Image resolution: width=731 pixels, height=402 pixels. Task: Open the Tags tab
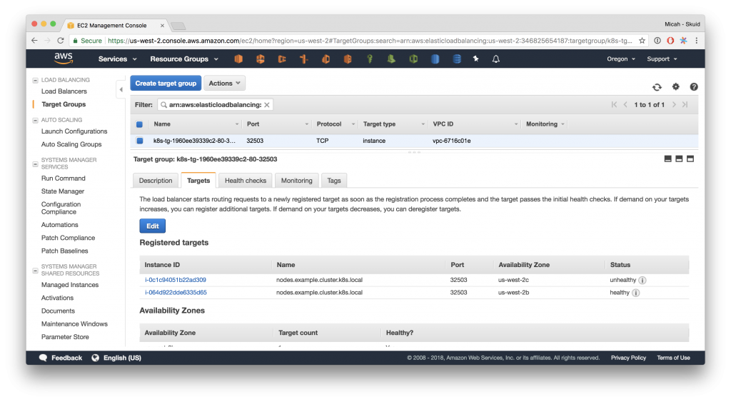[x=334, y=181]
